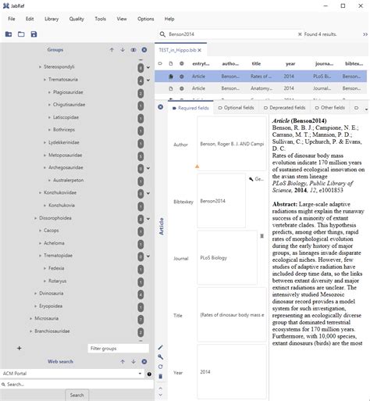Save the library with the disk icon

click(34, 34)
